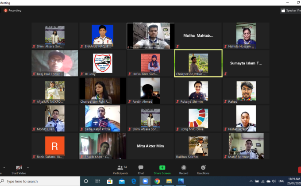Select Hafsa Binte Sam... tile
Image resolution: width=301 pixels, height=186 pixels.
tap(150, 63)
